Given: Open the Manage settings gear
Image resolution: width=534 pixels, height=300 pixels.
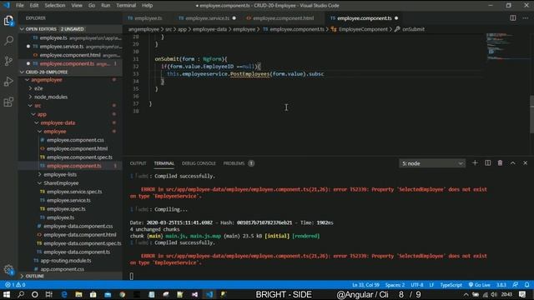Looking at the screenshot, I should click(8, 270).
